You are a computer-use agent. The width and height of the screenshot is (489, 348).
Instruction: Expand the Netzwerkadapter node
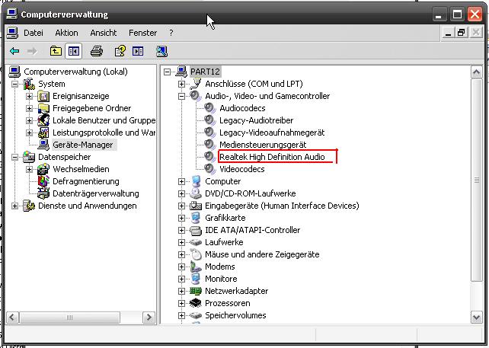pos(182,291)
